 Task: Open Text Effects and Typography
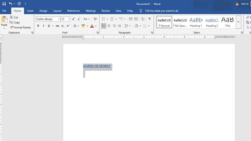click(x=75, y=26)
